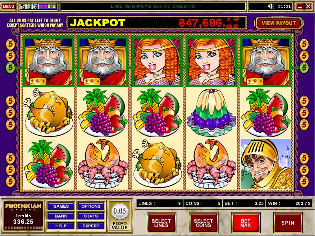
Task: Click the green dollar sign icon
Action: coord(29,7)
